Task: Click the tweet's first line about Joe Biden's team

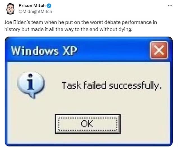Action: tap(81, 22)
